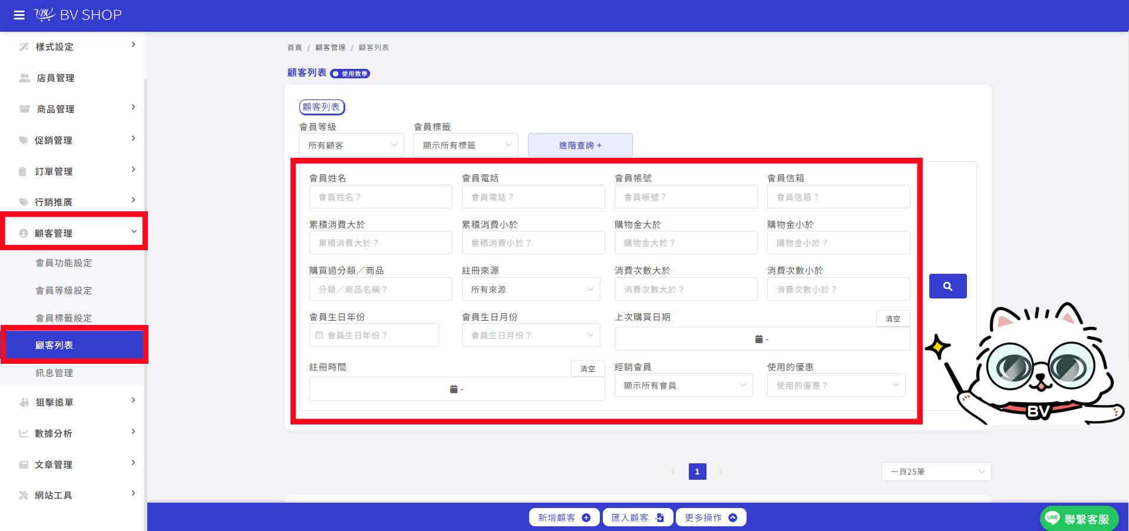Image resolution: width=1129 pixels, height=531 pixels.
Task: Open the 使用的優惠 dropdown
Action: point(836,385)
